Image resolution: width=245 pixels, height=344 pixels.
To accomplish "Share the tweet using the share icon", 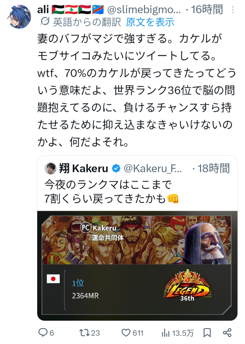I will 227,333.
